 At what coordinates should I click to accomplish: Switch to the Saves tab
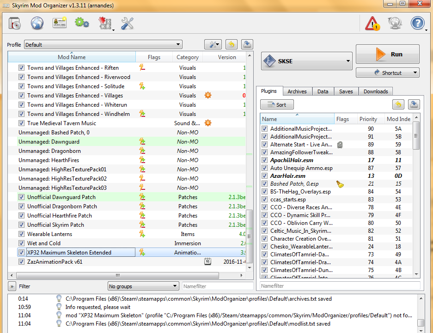click(346, 91)
